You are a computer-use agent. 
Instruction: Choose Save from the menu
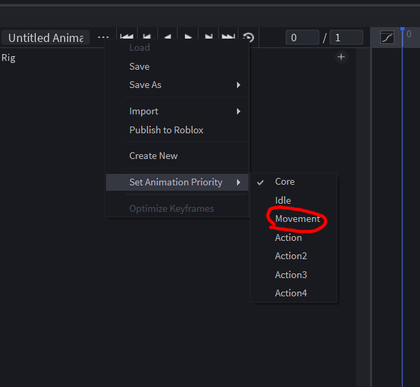[177, 66]
